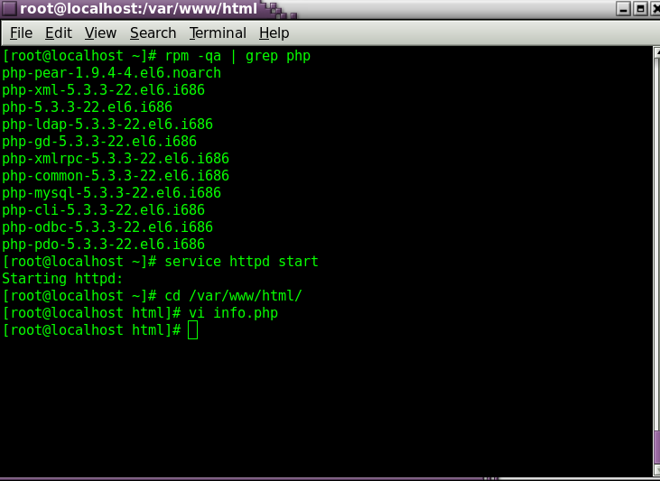The image size is (660, 481).
Task: Click the command service httpd start
Action: click(242, 262)
